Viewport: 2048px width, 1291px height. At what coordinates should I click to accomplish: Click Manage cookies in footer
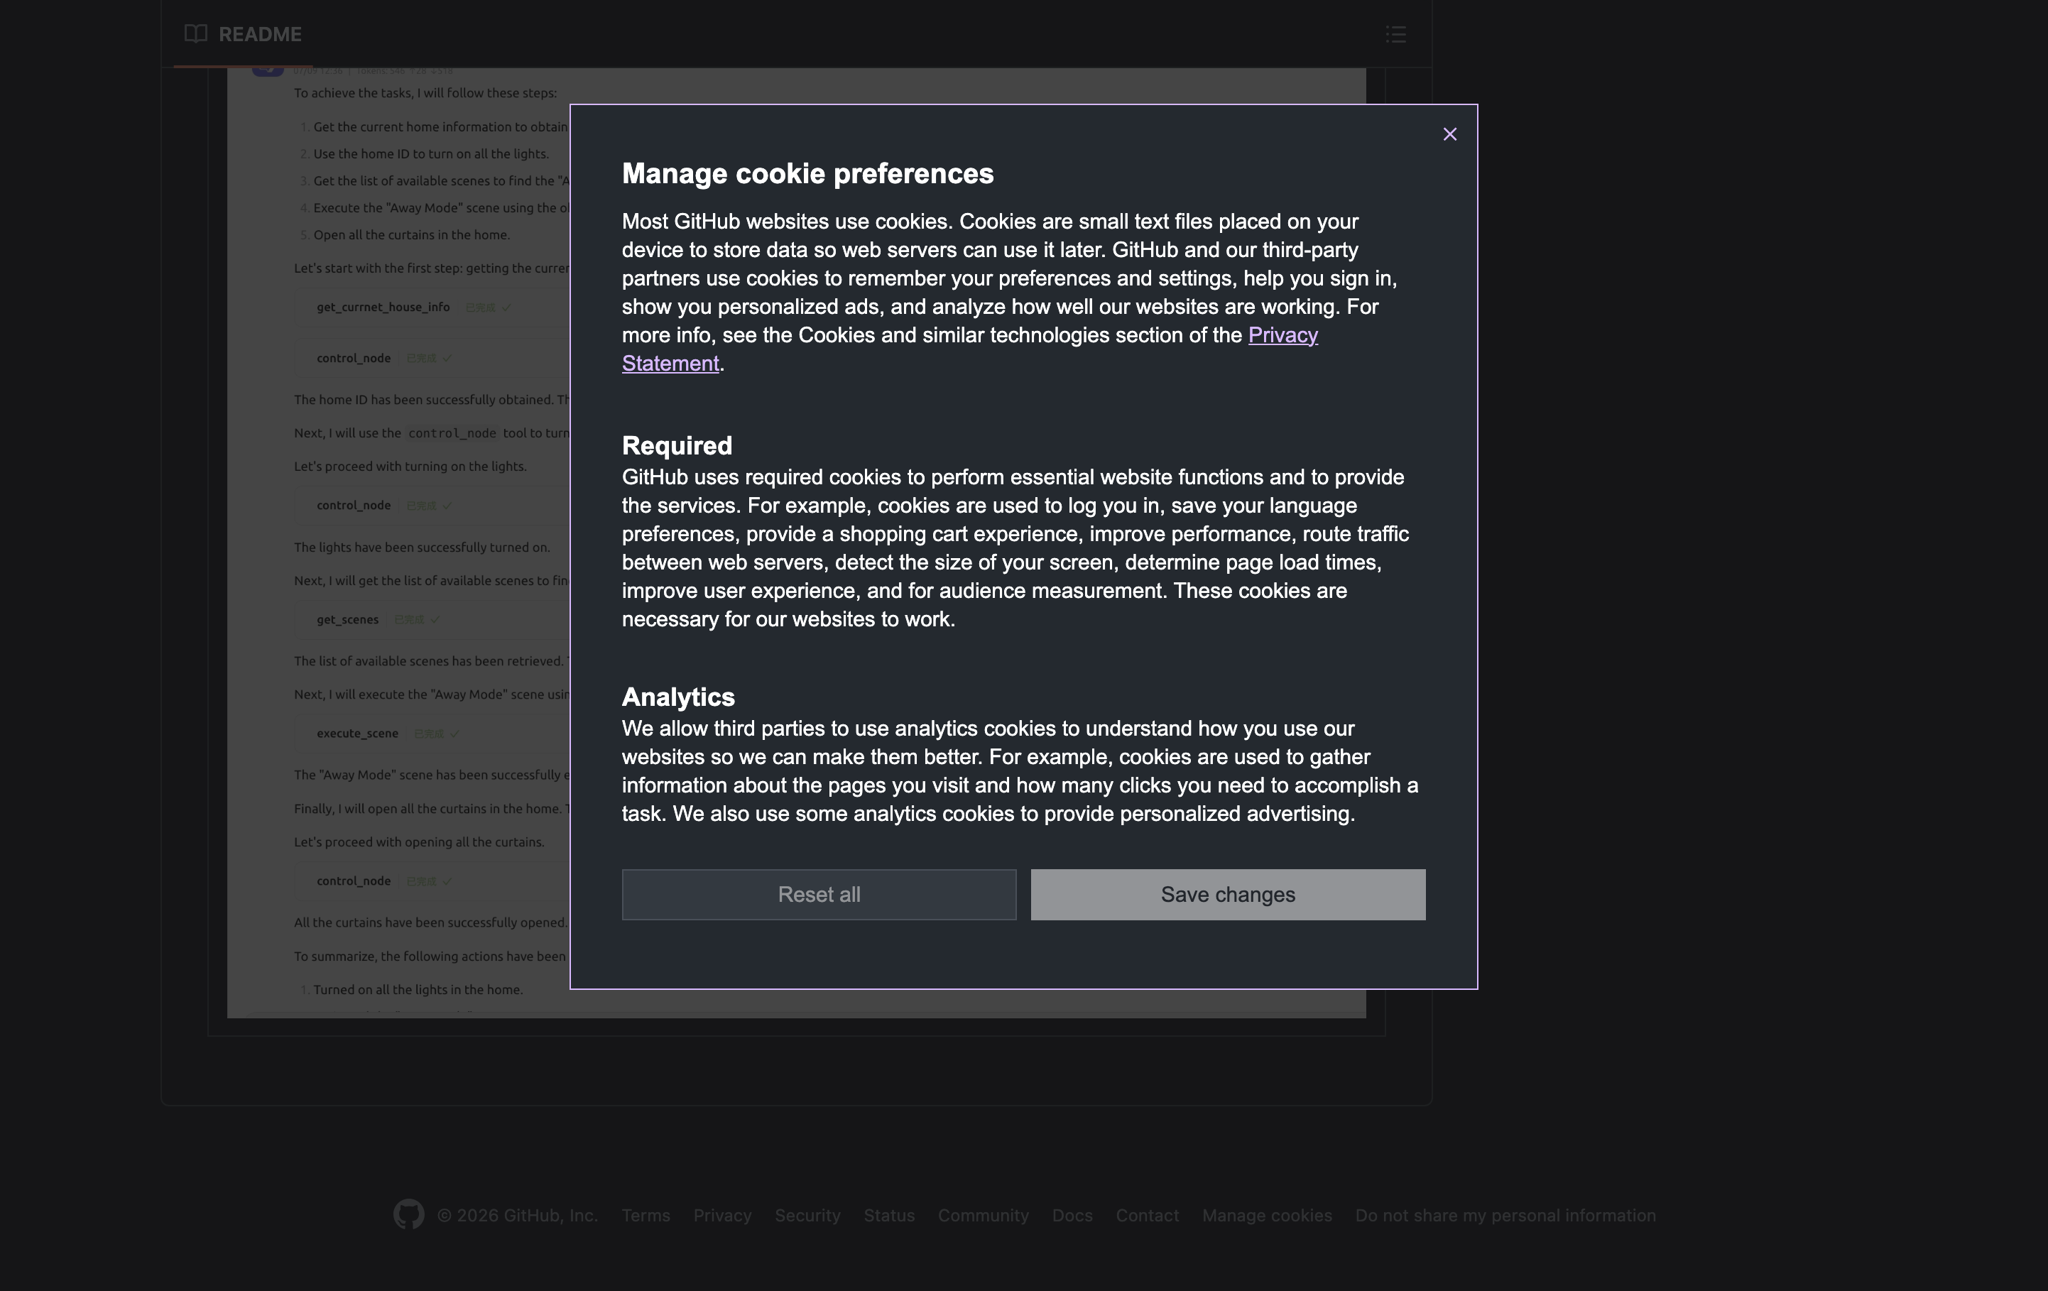(x=1266, y=1215)
